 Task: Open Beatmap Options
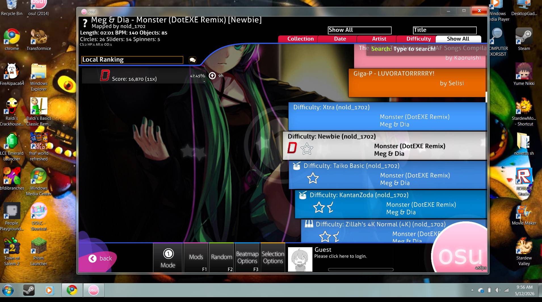coord(247,258)
